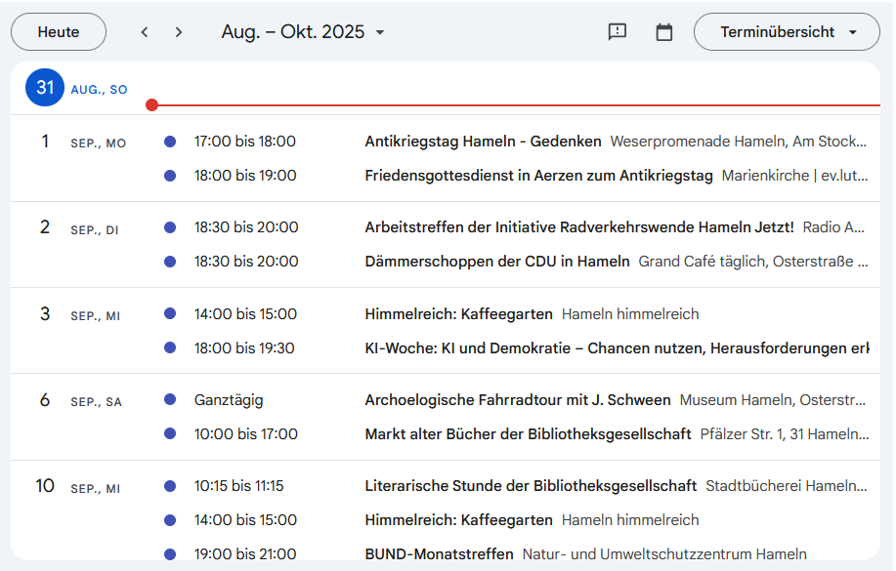Click blue dot beside Antikriegstag Hameln event
Viewport: 896px width, 571px height.
pyautogui.click(x=170, y=142)
